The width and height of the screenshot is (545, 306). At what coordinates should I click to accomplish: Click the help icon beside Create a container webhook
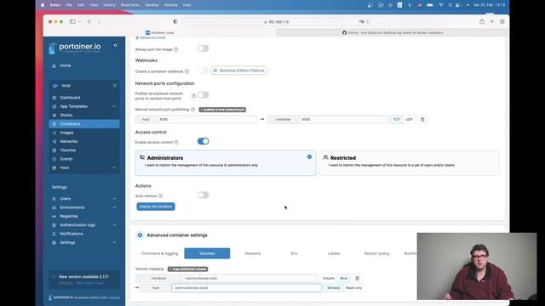[187, 71]
